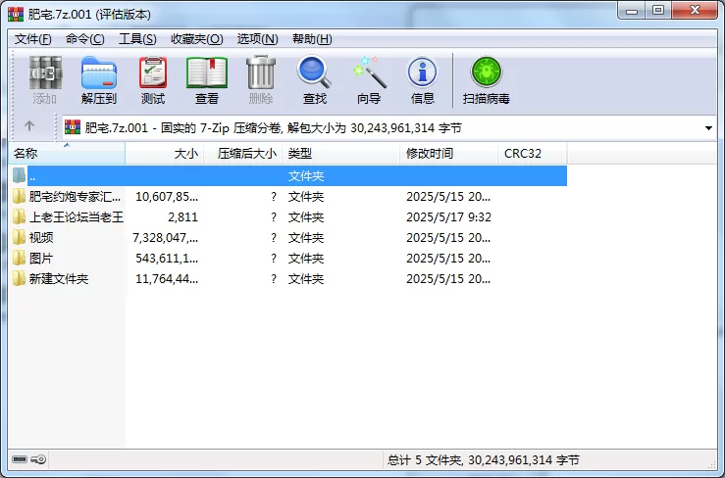Click status bar total 30,243,961,314 字节
This screenshot has height=478, width=725.
pyautogui.click(x=524, y=459)
